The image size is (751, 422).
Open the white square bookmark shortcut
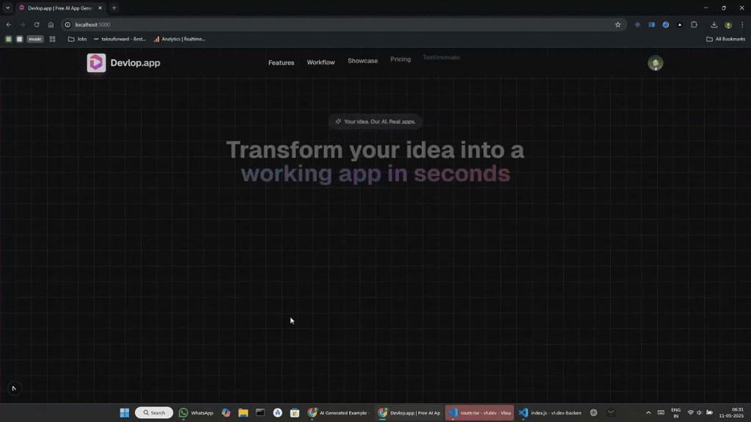[19, 40]
